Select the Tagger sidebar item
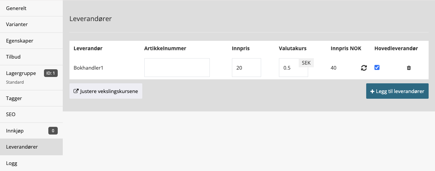Image resolution: width=435 pixels, height=171 pixels. (x=31, y=98)
